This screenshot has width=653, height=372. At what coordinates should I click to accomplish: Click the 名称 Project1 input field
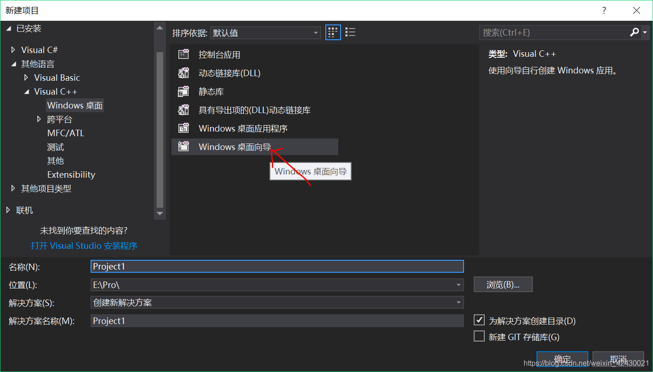(x=277, y=266)
